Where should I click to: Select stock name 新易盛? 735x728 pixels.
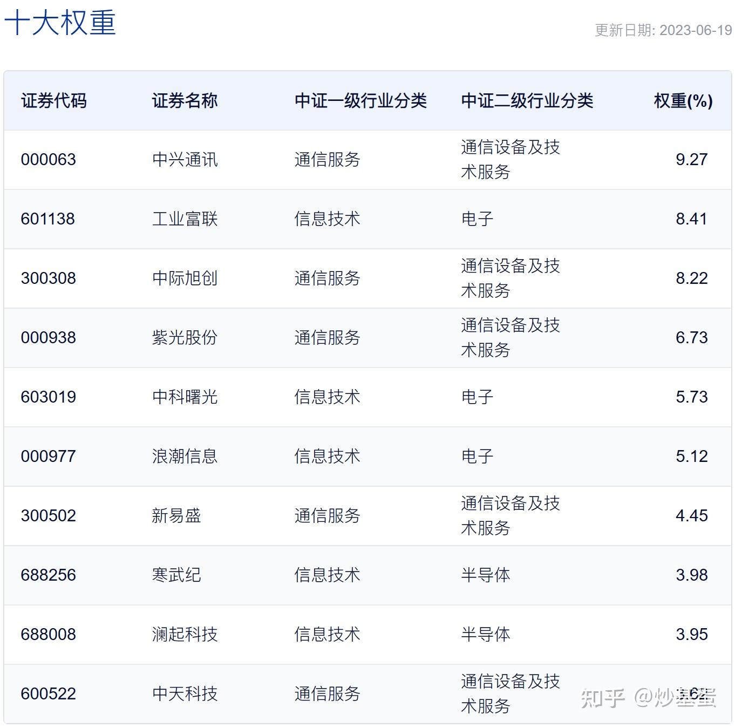(176, 516)
